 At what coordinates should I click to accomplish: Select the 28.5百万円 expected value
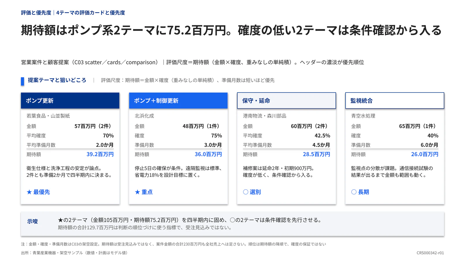(x=316, y=154)
